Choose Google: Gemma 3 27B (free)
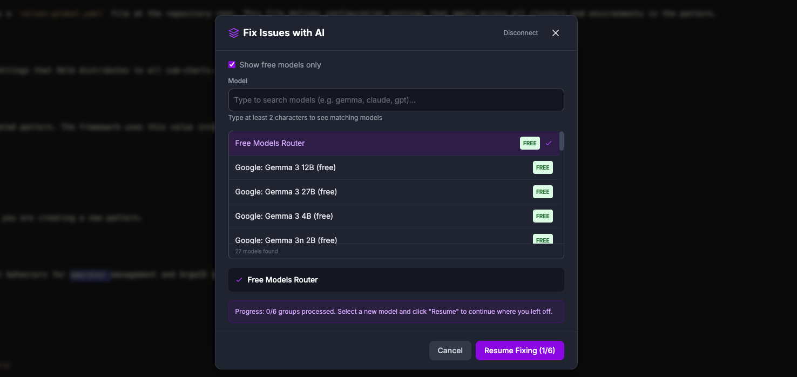This screenshot has width=797, height=377. tap(324, 192)
